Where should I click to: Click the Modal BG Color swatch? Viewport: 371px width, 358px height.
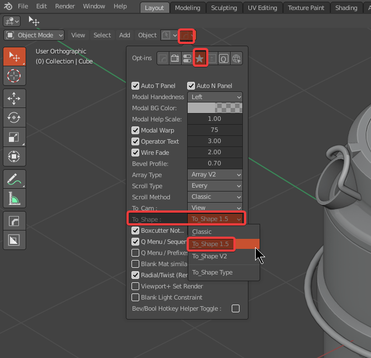point(215,108)
